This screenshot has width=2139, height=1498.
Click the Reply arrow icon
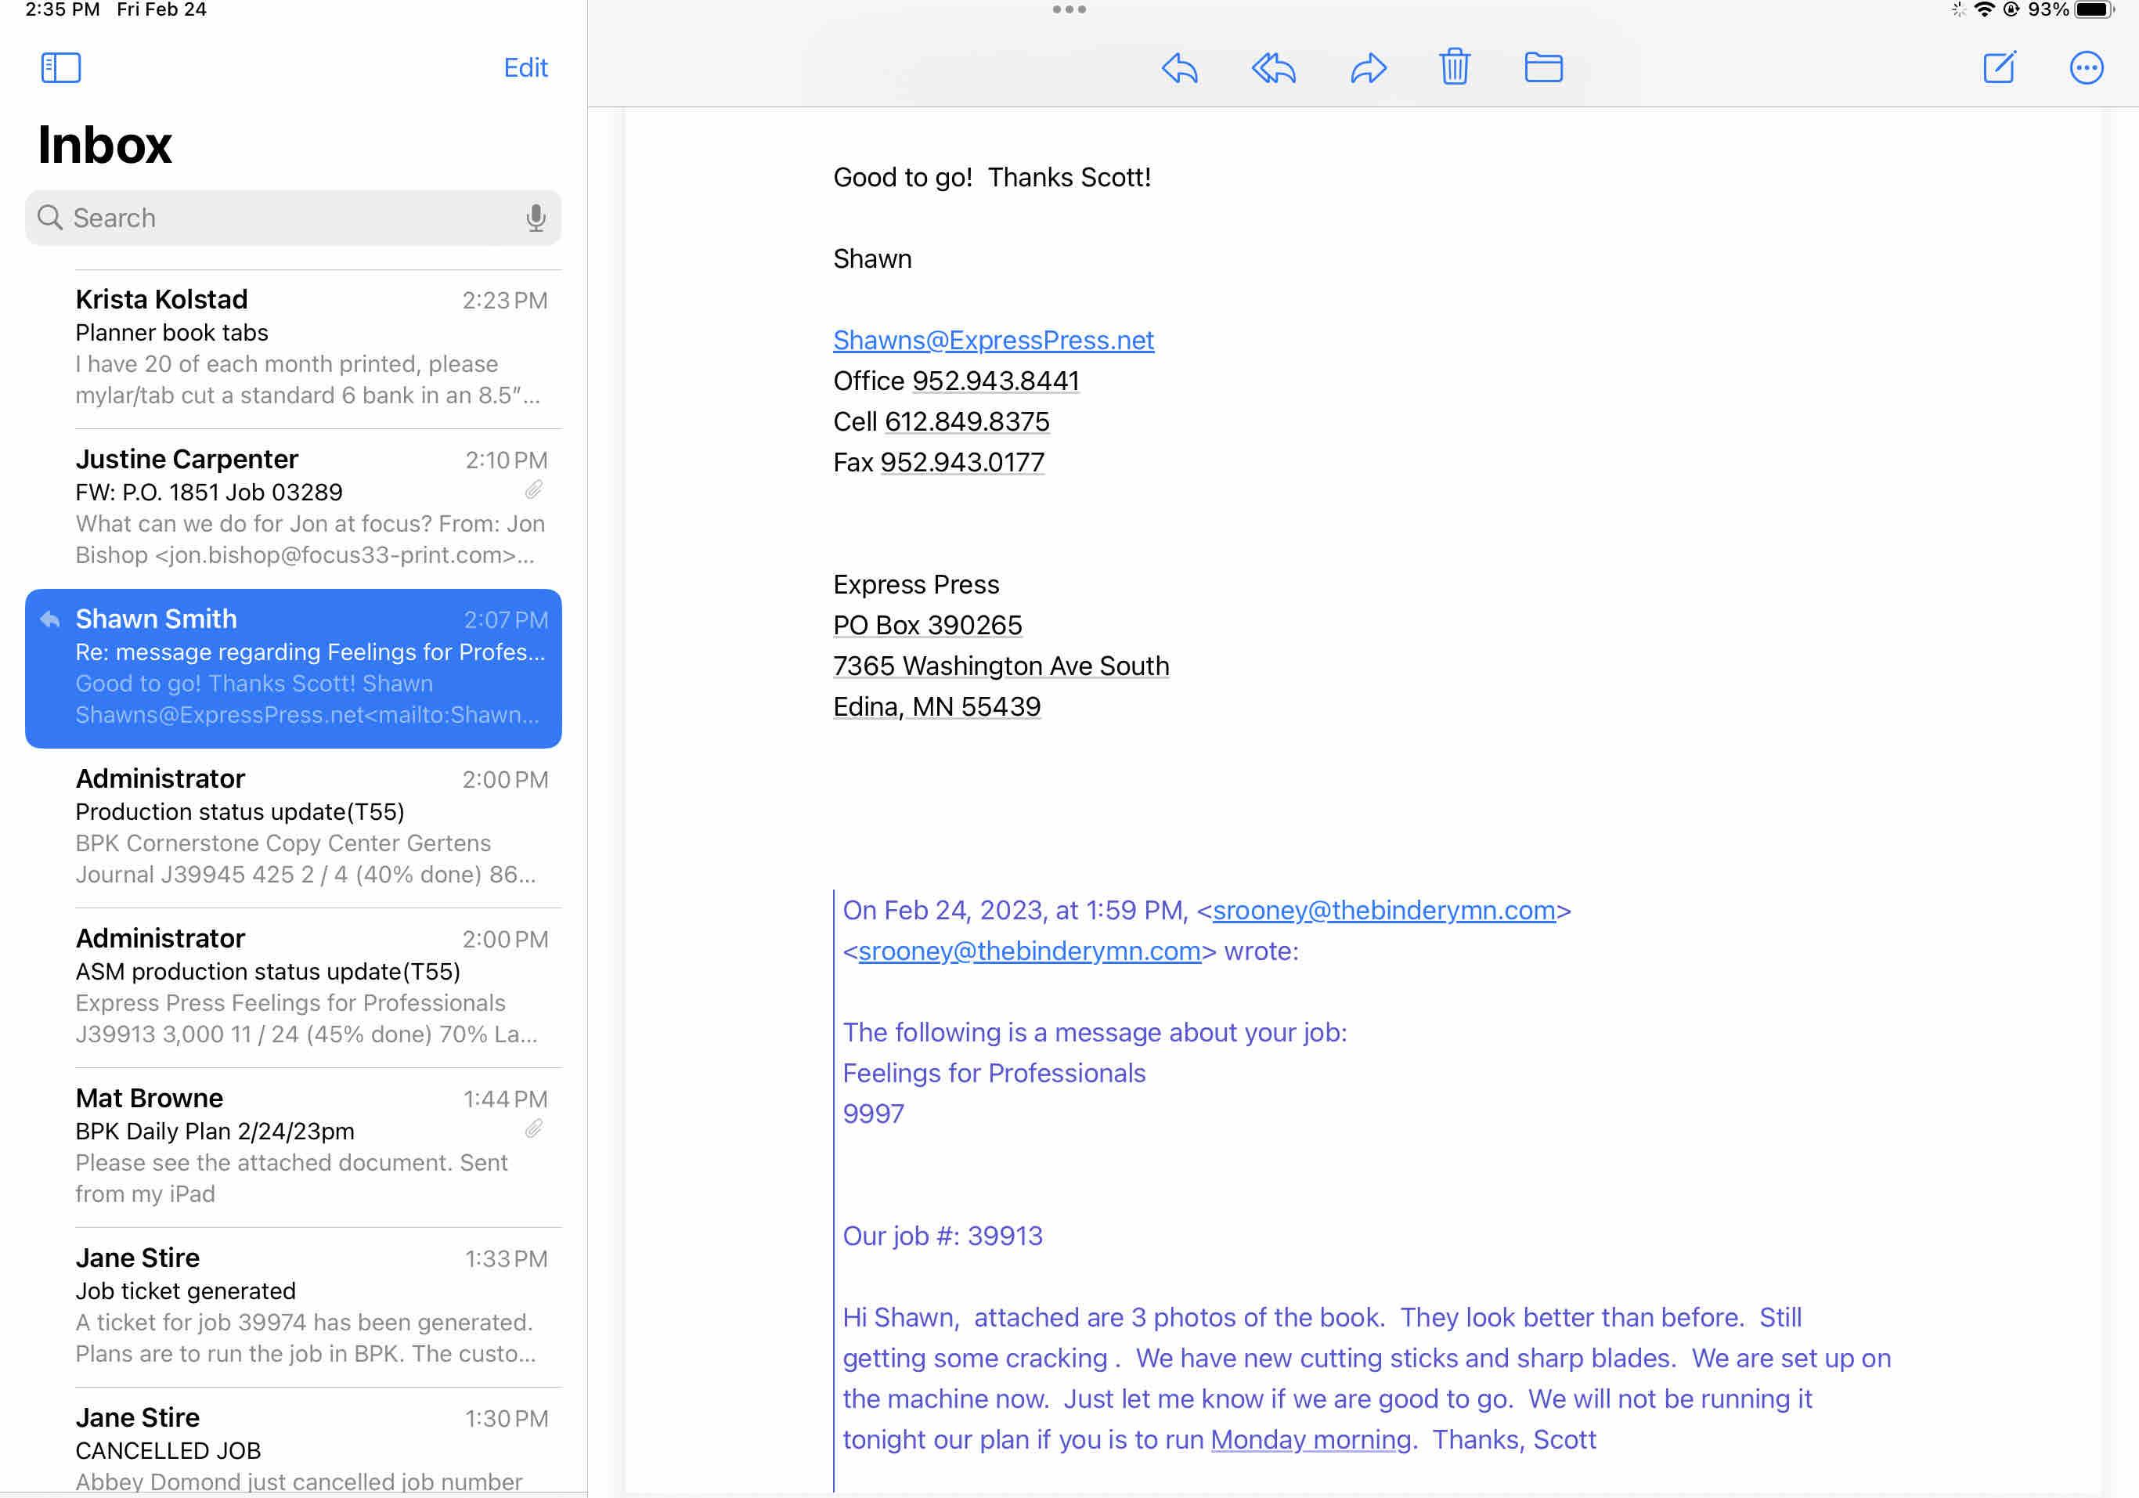click(x=1179, y=68)
